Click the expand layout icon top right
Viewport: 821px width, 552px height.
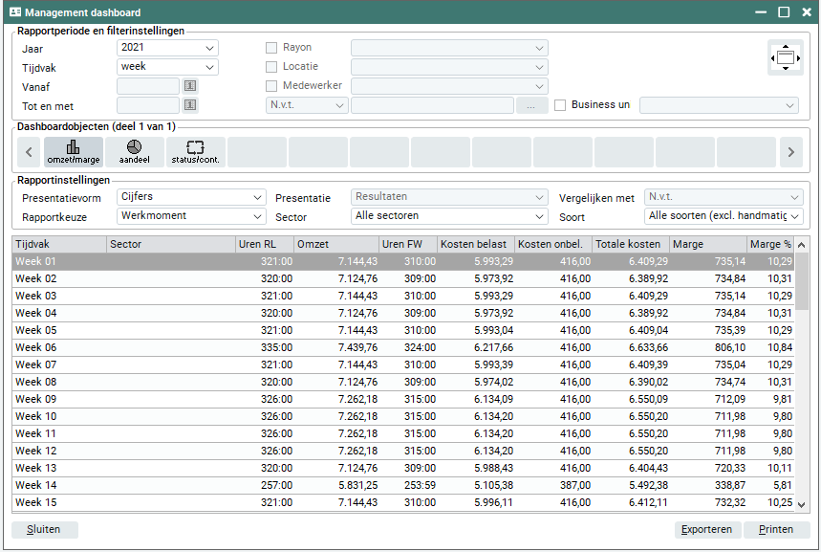(x=785, y=58)
